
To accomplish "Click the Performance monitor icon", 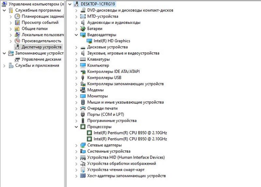I will pyautogui.click(x=17, y=41).
